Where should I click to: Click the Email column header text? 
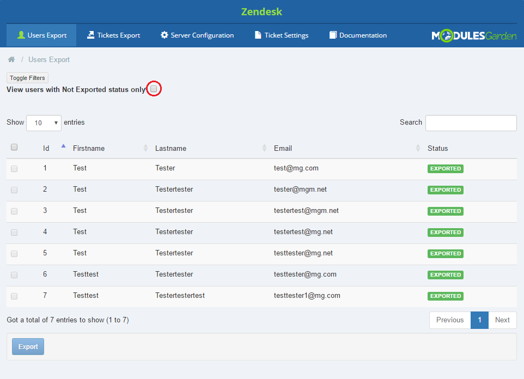point(283,148)
